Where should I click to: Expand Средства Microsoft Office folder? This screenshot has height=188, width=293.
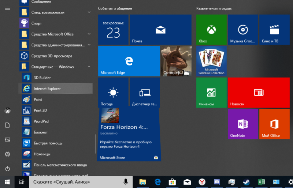pos(56,34)
